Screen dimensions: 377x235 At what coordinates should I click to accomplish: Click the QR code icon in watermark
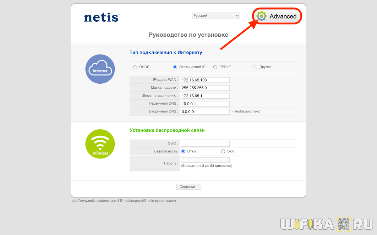[x=344, y=224]
